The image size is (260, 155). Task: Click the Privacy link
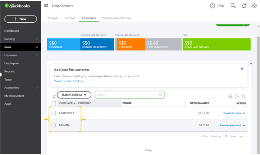[x=149, y=150]
